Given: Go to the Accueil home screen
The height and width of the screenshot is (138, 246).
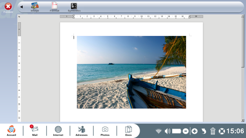Looking at the screenshot, I should 11,131.
